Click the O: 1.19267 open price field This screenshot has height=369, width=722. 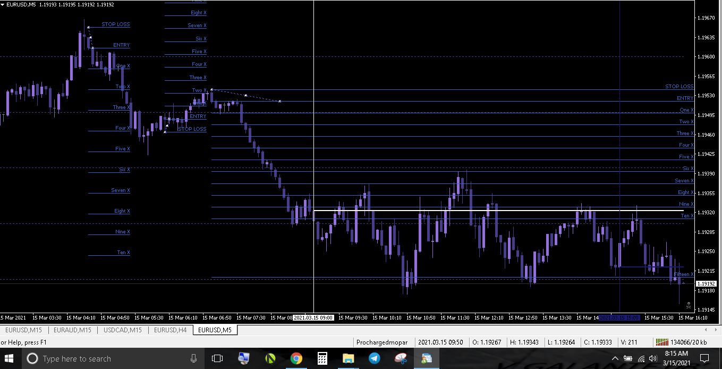click(x=486, y=342)
